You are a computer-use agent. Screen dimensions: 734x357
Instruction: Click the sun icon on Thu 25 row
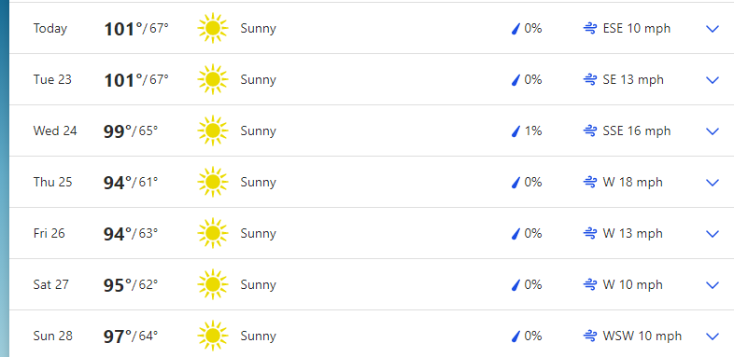(213, 183)
